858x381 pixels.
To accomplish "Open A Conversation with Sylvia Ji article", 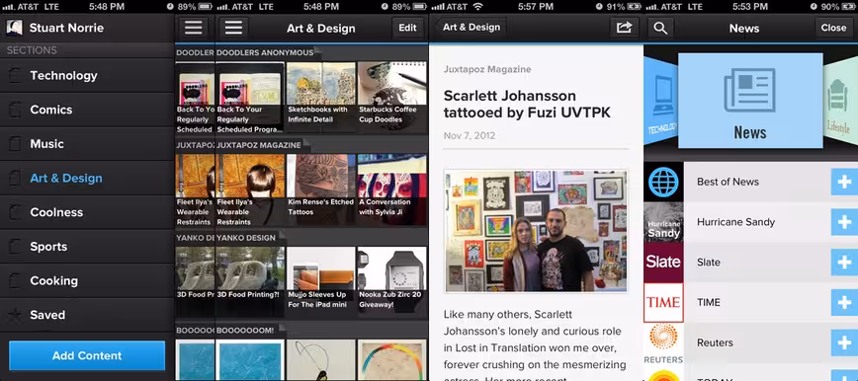I will (391, 190).
